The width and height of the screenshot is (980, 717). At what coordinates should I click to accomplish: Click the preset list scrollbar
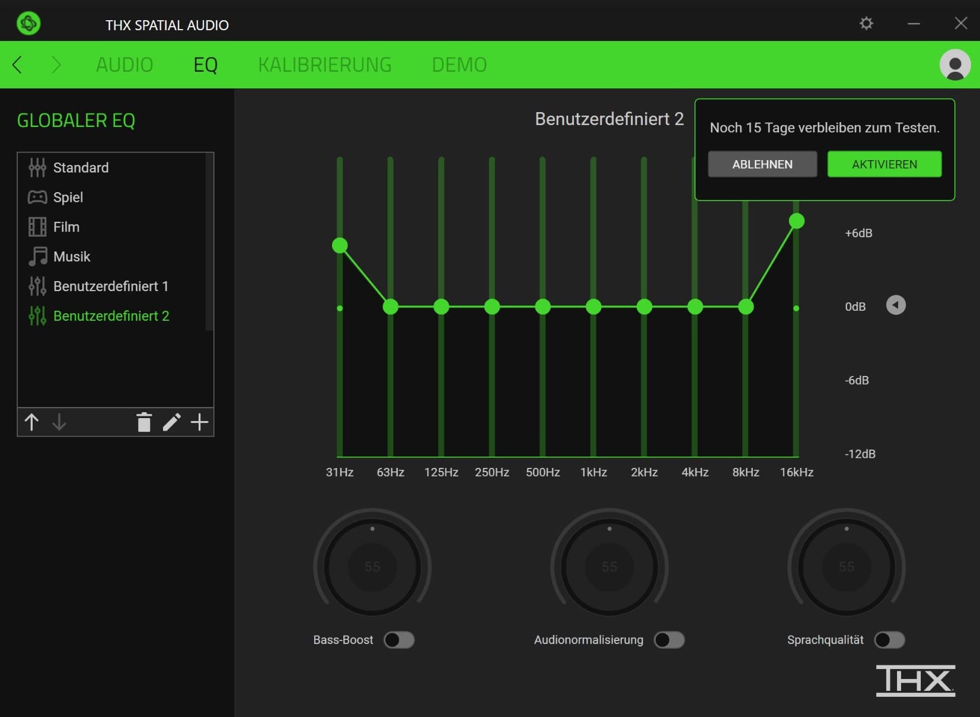coord(209,241)
